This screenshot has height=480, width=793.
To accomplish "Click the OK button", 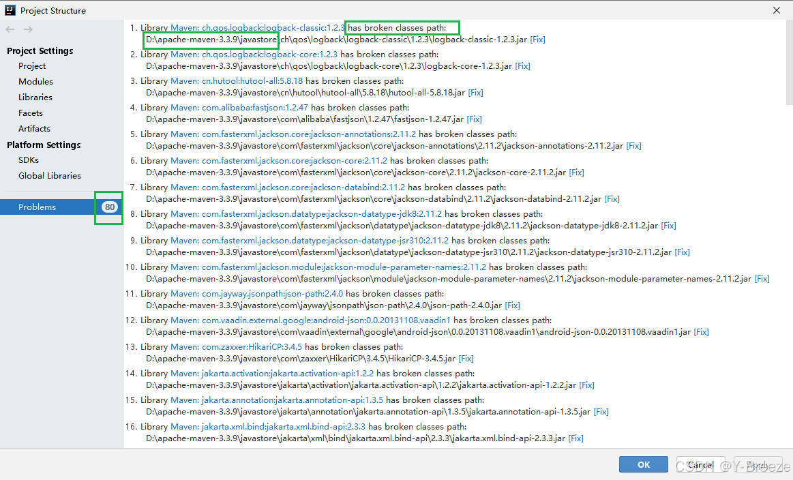I will point(643,464).
